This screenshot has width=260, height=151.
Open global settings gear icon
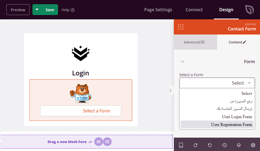click(253, 145)
